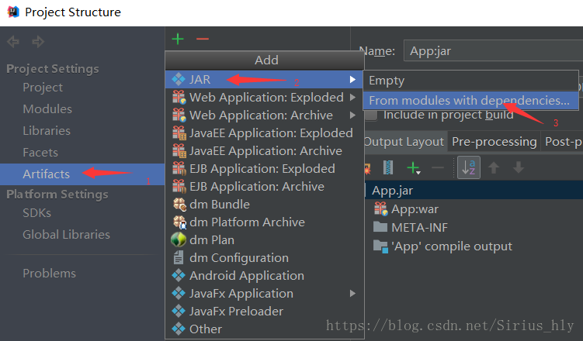Expand the Web Application: Archive submenu arrow
Viewport: 583px width, 341px height.
352,115
